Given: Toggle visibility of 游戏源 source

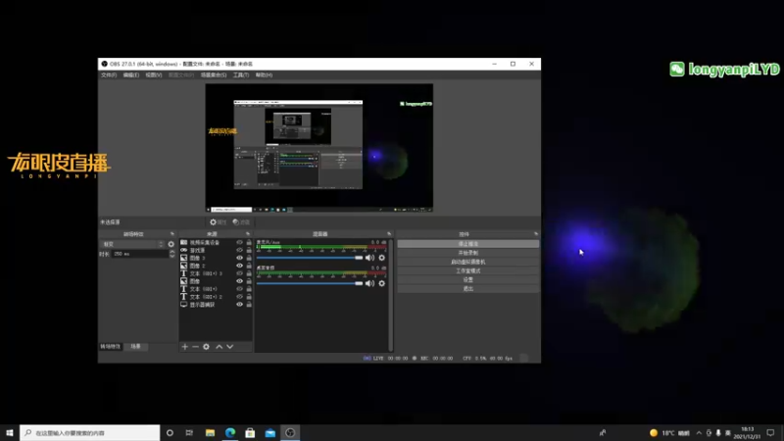Looking at the screenshot, I should coord(239,250).
